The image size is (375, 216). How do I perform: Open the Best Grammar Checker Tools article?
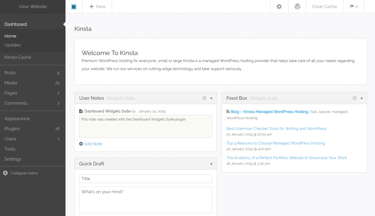[x=276, y=128]
